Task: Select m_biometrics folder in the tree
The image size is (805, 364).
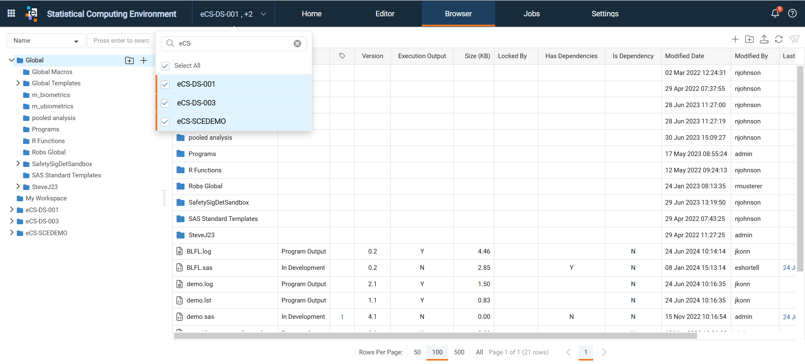Action: 51,95
